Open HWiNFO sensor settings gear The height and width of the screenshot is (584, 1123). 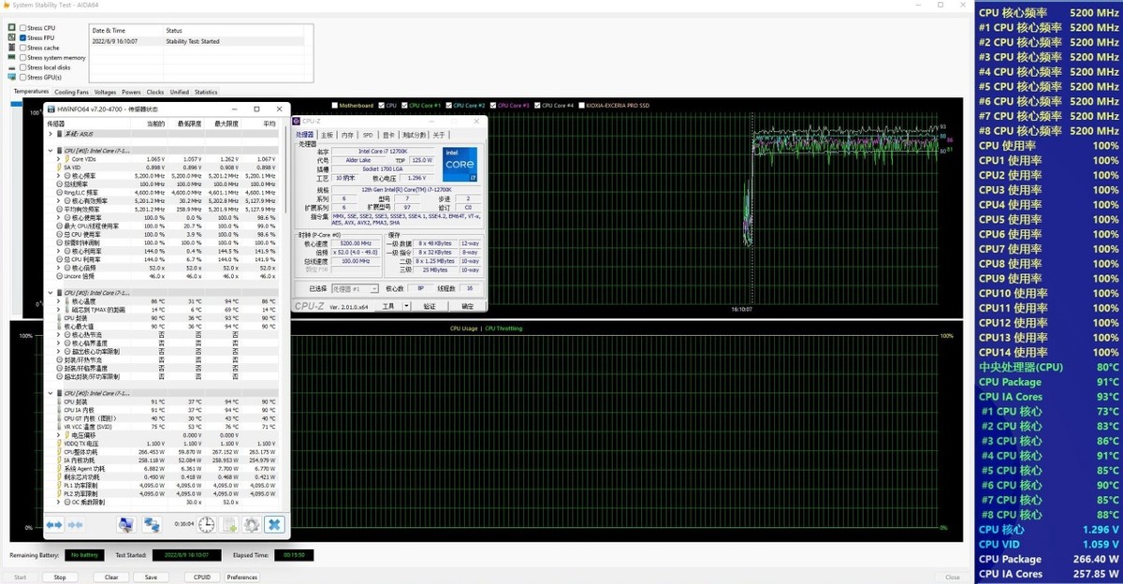252,526
